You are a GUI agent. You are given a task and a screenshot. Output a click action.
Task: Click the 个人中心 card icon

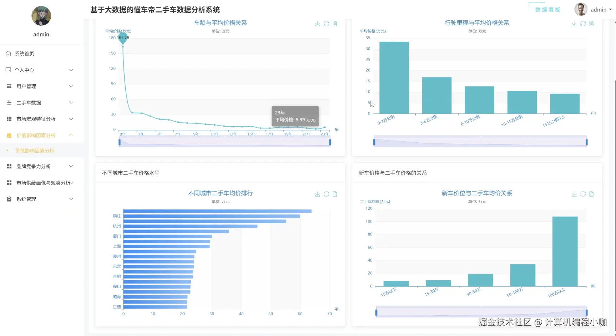pyautogui.click(x=8, y=70)
